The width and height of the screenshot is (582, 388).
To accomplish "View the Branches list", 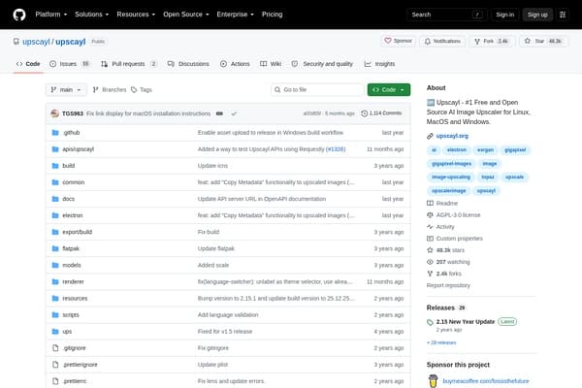I will click(110, 90).
